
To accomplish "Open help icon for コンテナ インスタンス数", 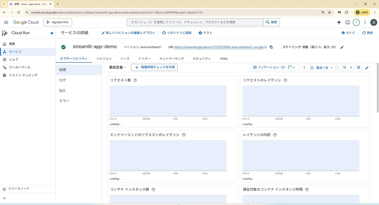I will click(x=153, y=190).
